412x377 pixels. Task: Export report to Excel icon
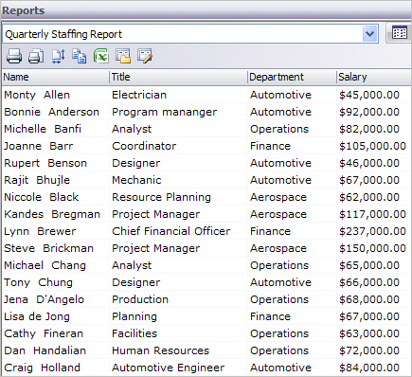(101, 56)
